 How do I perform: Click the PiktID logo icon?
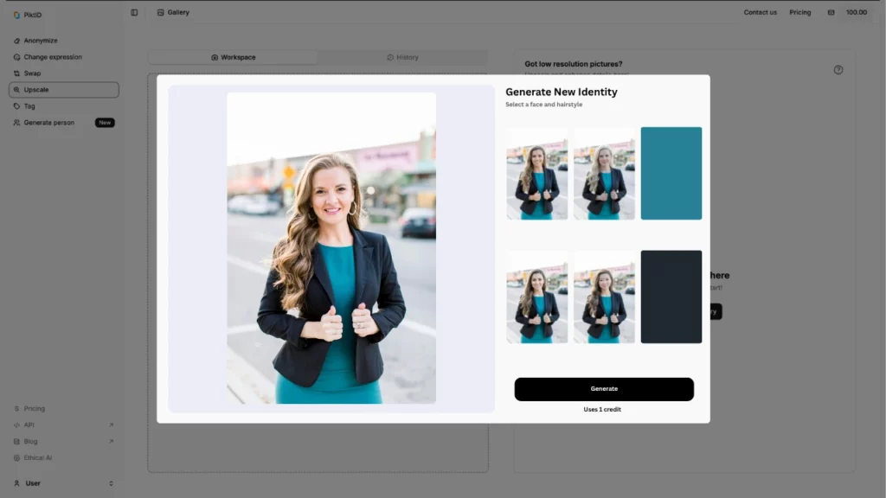(17, 14)
